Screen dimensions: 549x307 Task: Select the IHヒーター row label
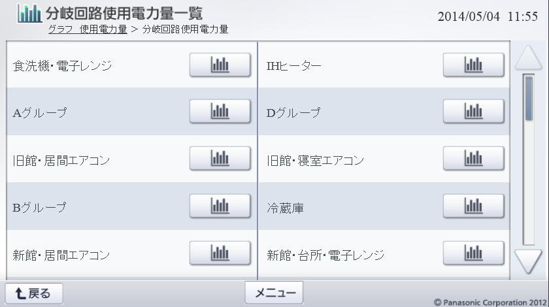click(294, 66)
